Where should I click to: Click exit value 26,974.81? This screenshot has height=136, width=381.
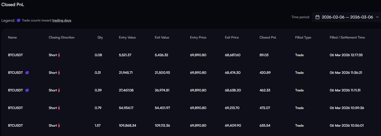(162, 90)
